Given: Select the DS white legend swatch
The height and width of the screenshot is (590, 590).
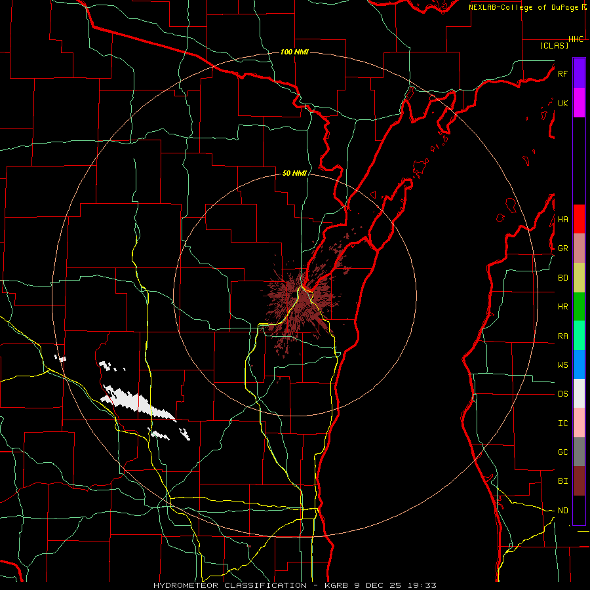Looking at the screenshot, I should 579,393.
